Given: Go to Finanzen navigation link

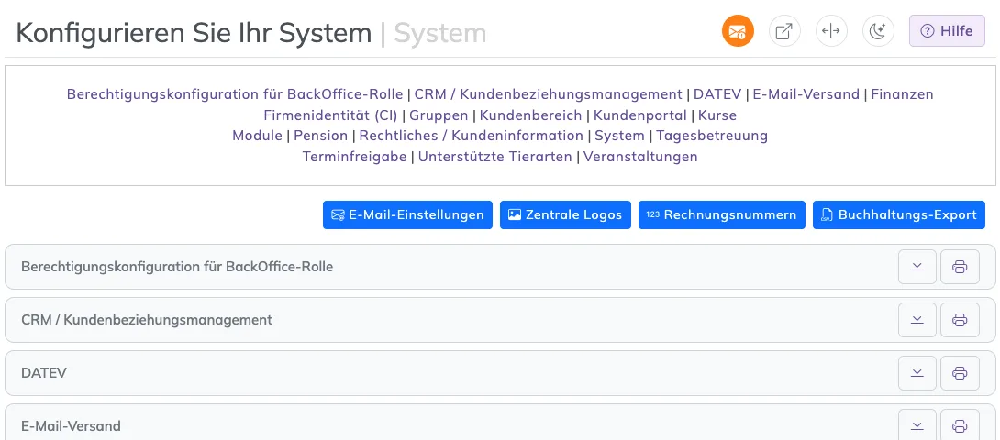Looking at the screenshot, I should [x=903, y=94].
